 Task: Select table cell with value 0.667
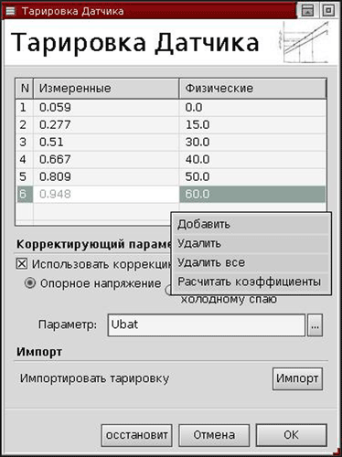tap(106, 159)
